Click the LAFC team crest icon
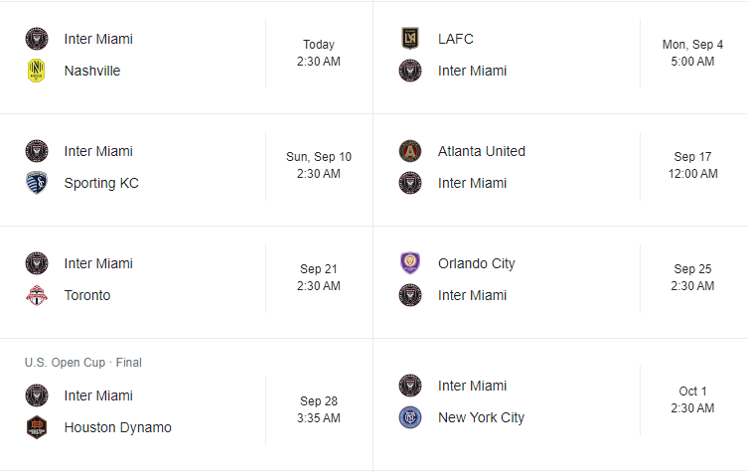The height and width of the screenshot is (472, 747). (410, 39)
